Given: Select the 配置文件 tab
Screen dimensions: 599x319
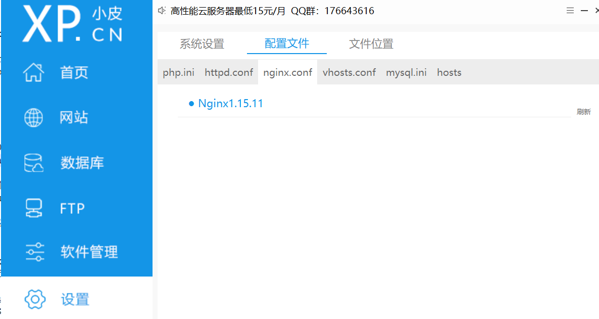Looking at the screenshot, I should [x=287, y=43].
